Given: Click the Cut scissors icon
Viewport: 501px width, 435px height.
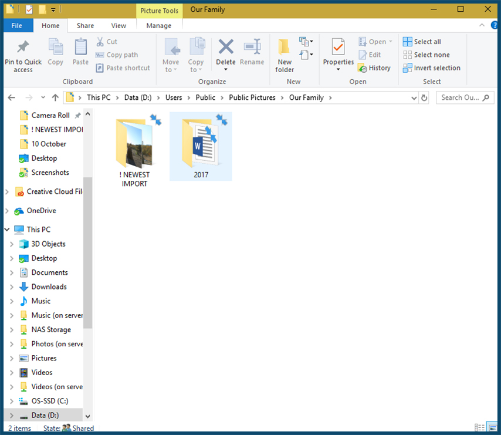Looking at the screenshot, I should pos(100,42).
